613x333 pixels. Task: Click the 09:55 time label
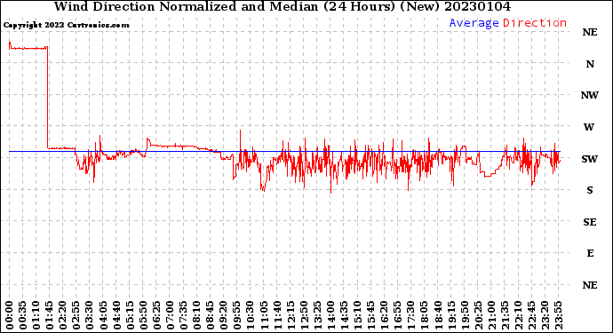coord(237,315)
